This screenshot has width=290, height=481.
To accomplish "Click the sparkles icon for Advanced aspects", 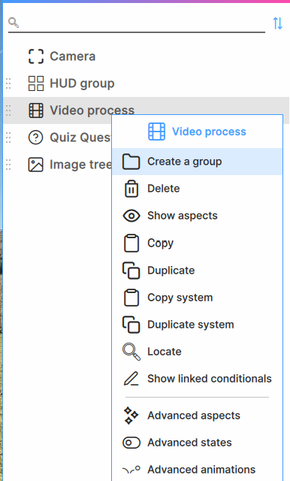I will point(131,416).
